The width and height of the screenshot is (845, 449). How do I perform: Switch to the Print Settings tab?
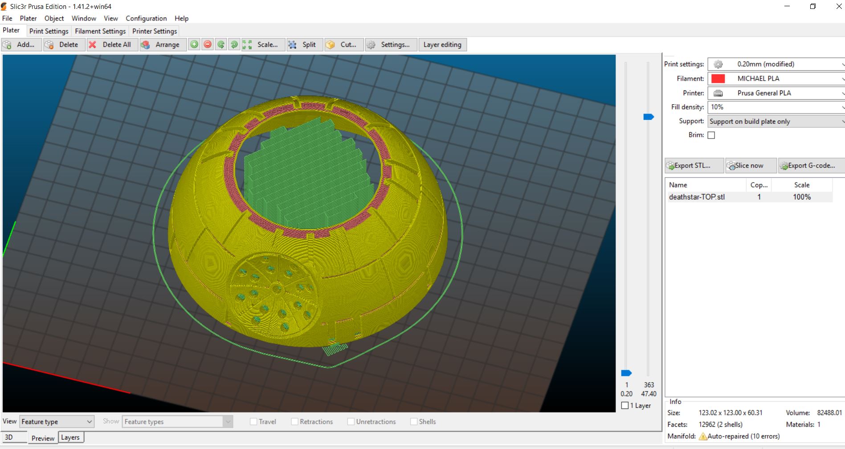49,31
